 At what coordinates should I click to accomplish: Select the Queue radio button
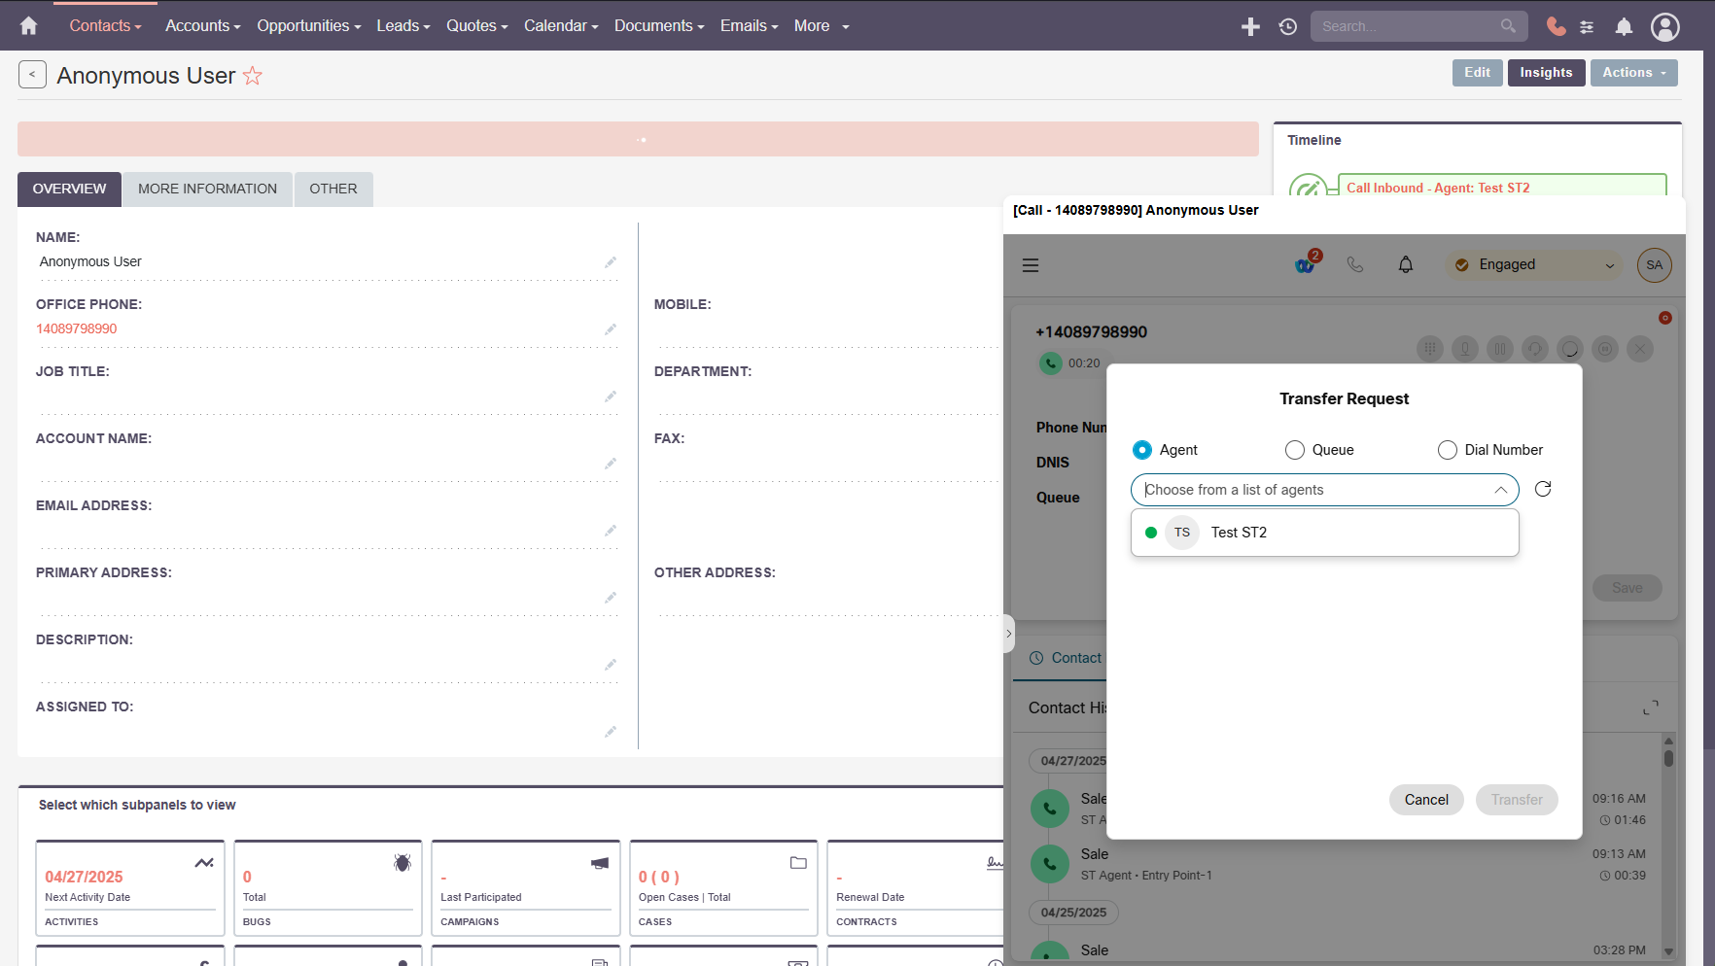pyautogui.click(x=1295, y=450)
